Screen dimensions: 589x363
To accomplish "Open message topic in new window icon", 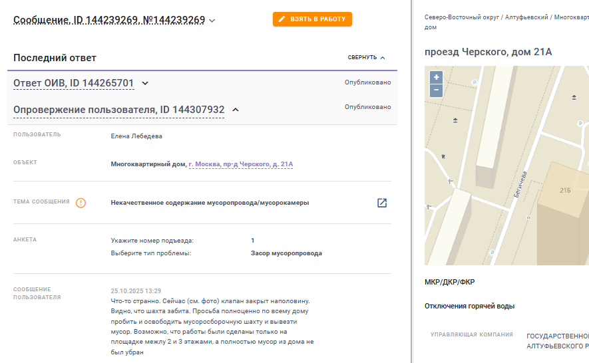I will click(381, 203).
